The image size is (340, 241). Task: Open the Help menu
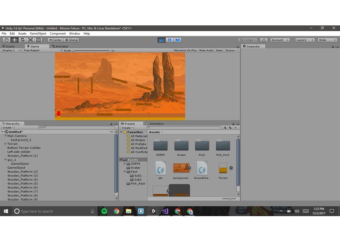[87, 34]
